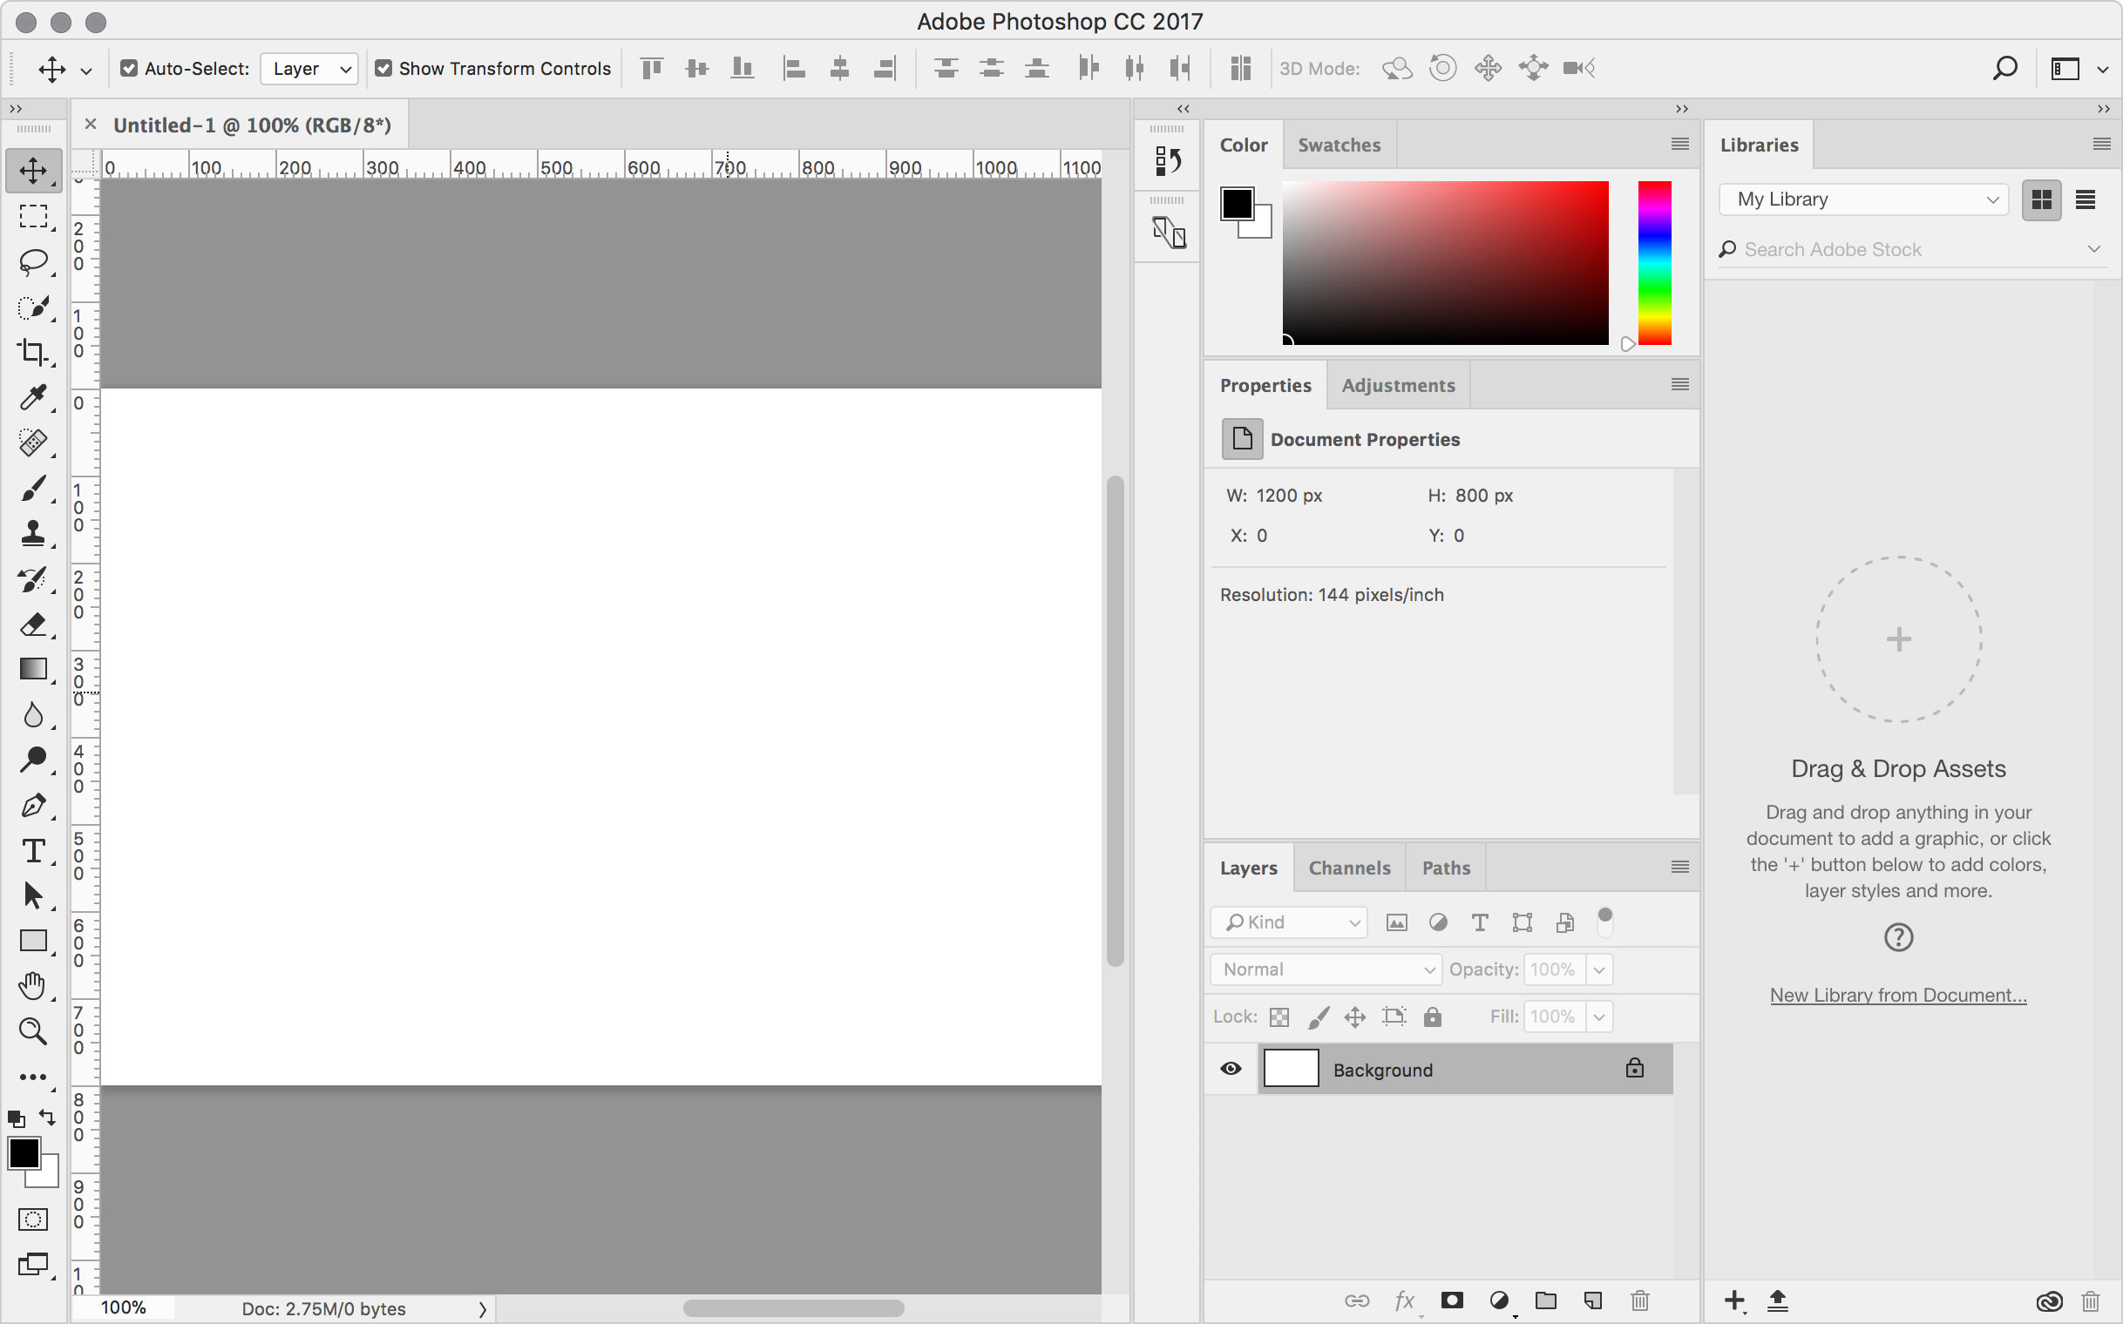2123x1324 pixels.
Task: Click Add layer mask icon
Action: click(1452, 1300)
